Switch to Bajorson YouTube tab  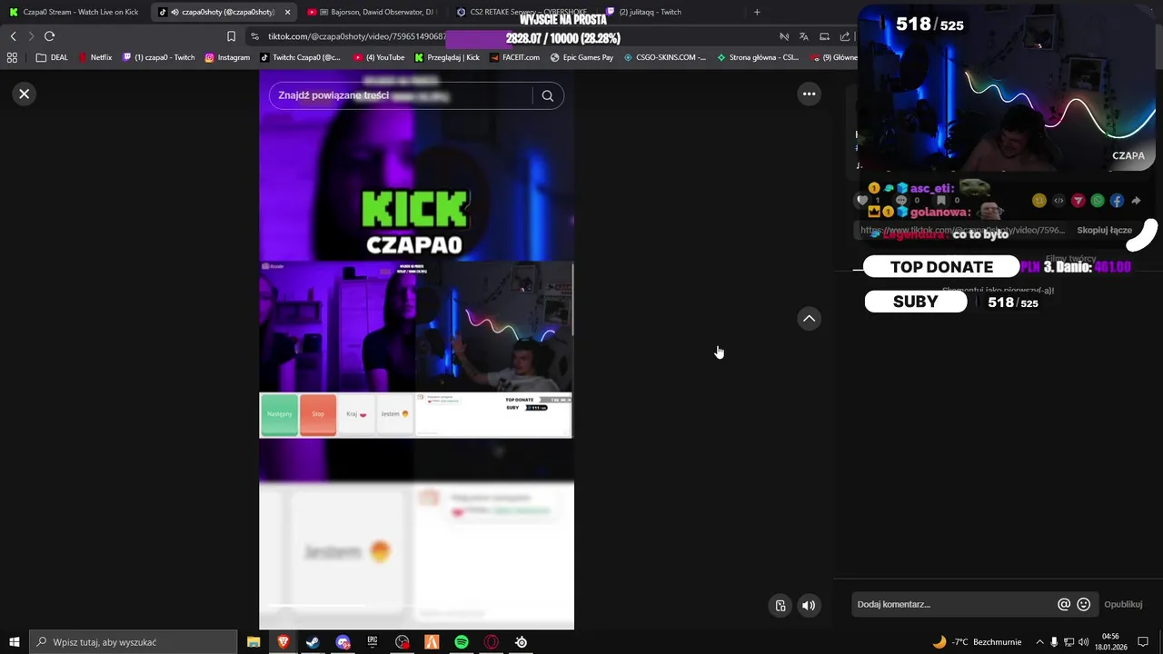click(x=373, y=12)
